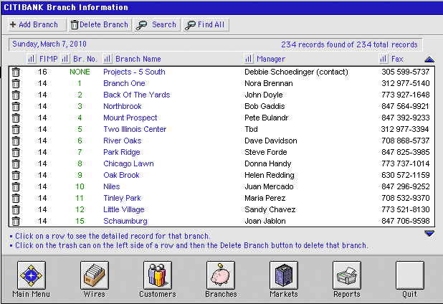Open the Customers people icon

(158, 275)
